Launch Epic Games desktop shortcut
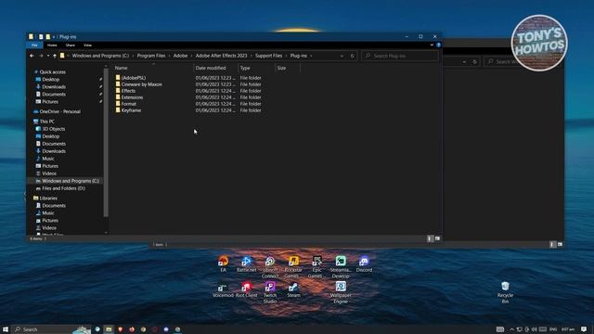Image resolution: width=594 pixels, height=334 pixels. (x=317, y=266)
